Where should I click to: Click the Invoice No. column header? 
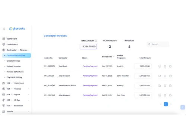48,58
